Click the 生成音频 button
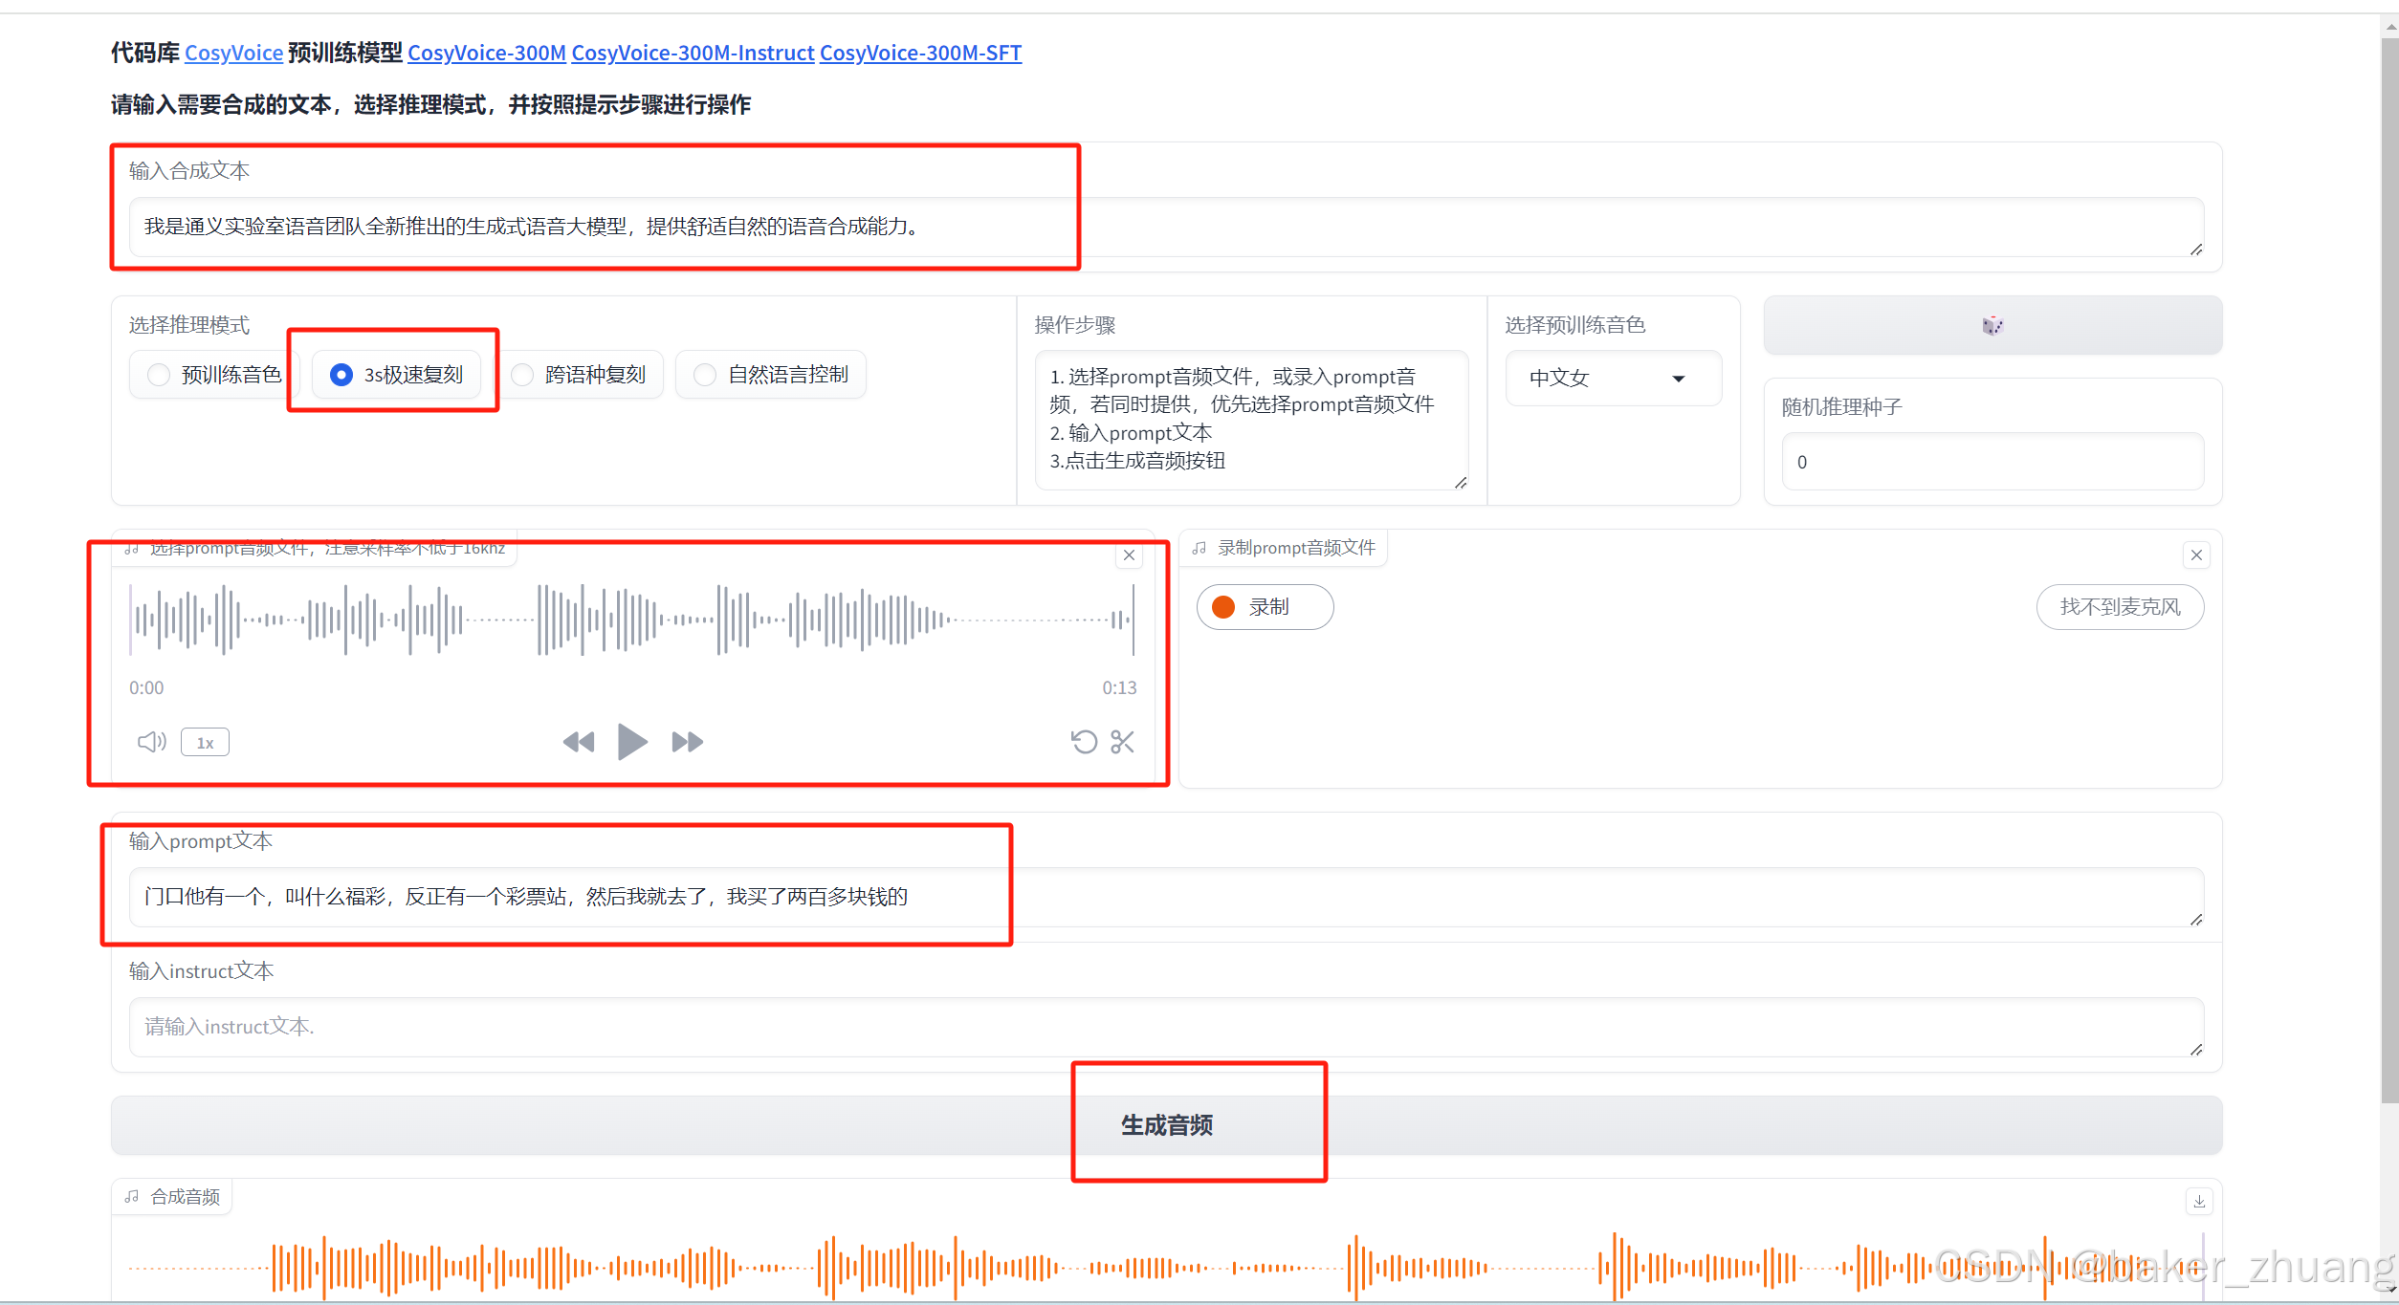 (1166, 1125)
